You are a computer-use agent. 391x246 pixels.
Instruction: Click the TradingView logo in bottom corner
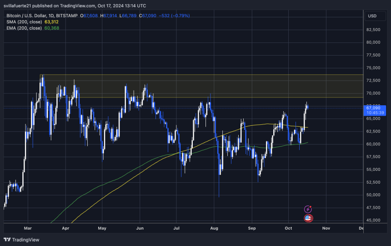pos(21,240)
